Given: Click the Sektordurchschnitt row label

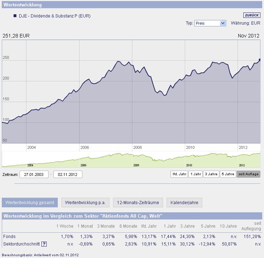Looking at the screenshot, I should point(21,244).
